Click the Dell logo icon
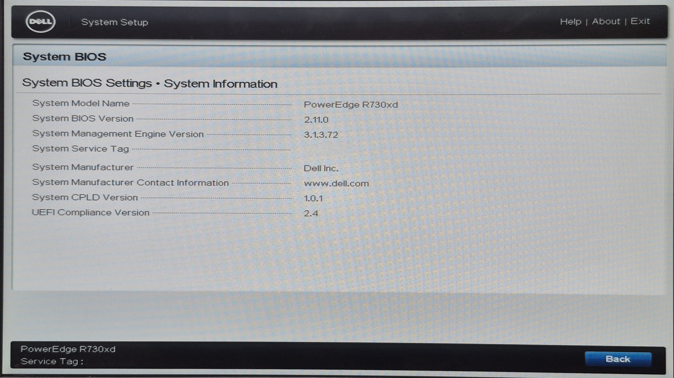 [x=40, y=22]
